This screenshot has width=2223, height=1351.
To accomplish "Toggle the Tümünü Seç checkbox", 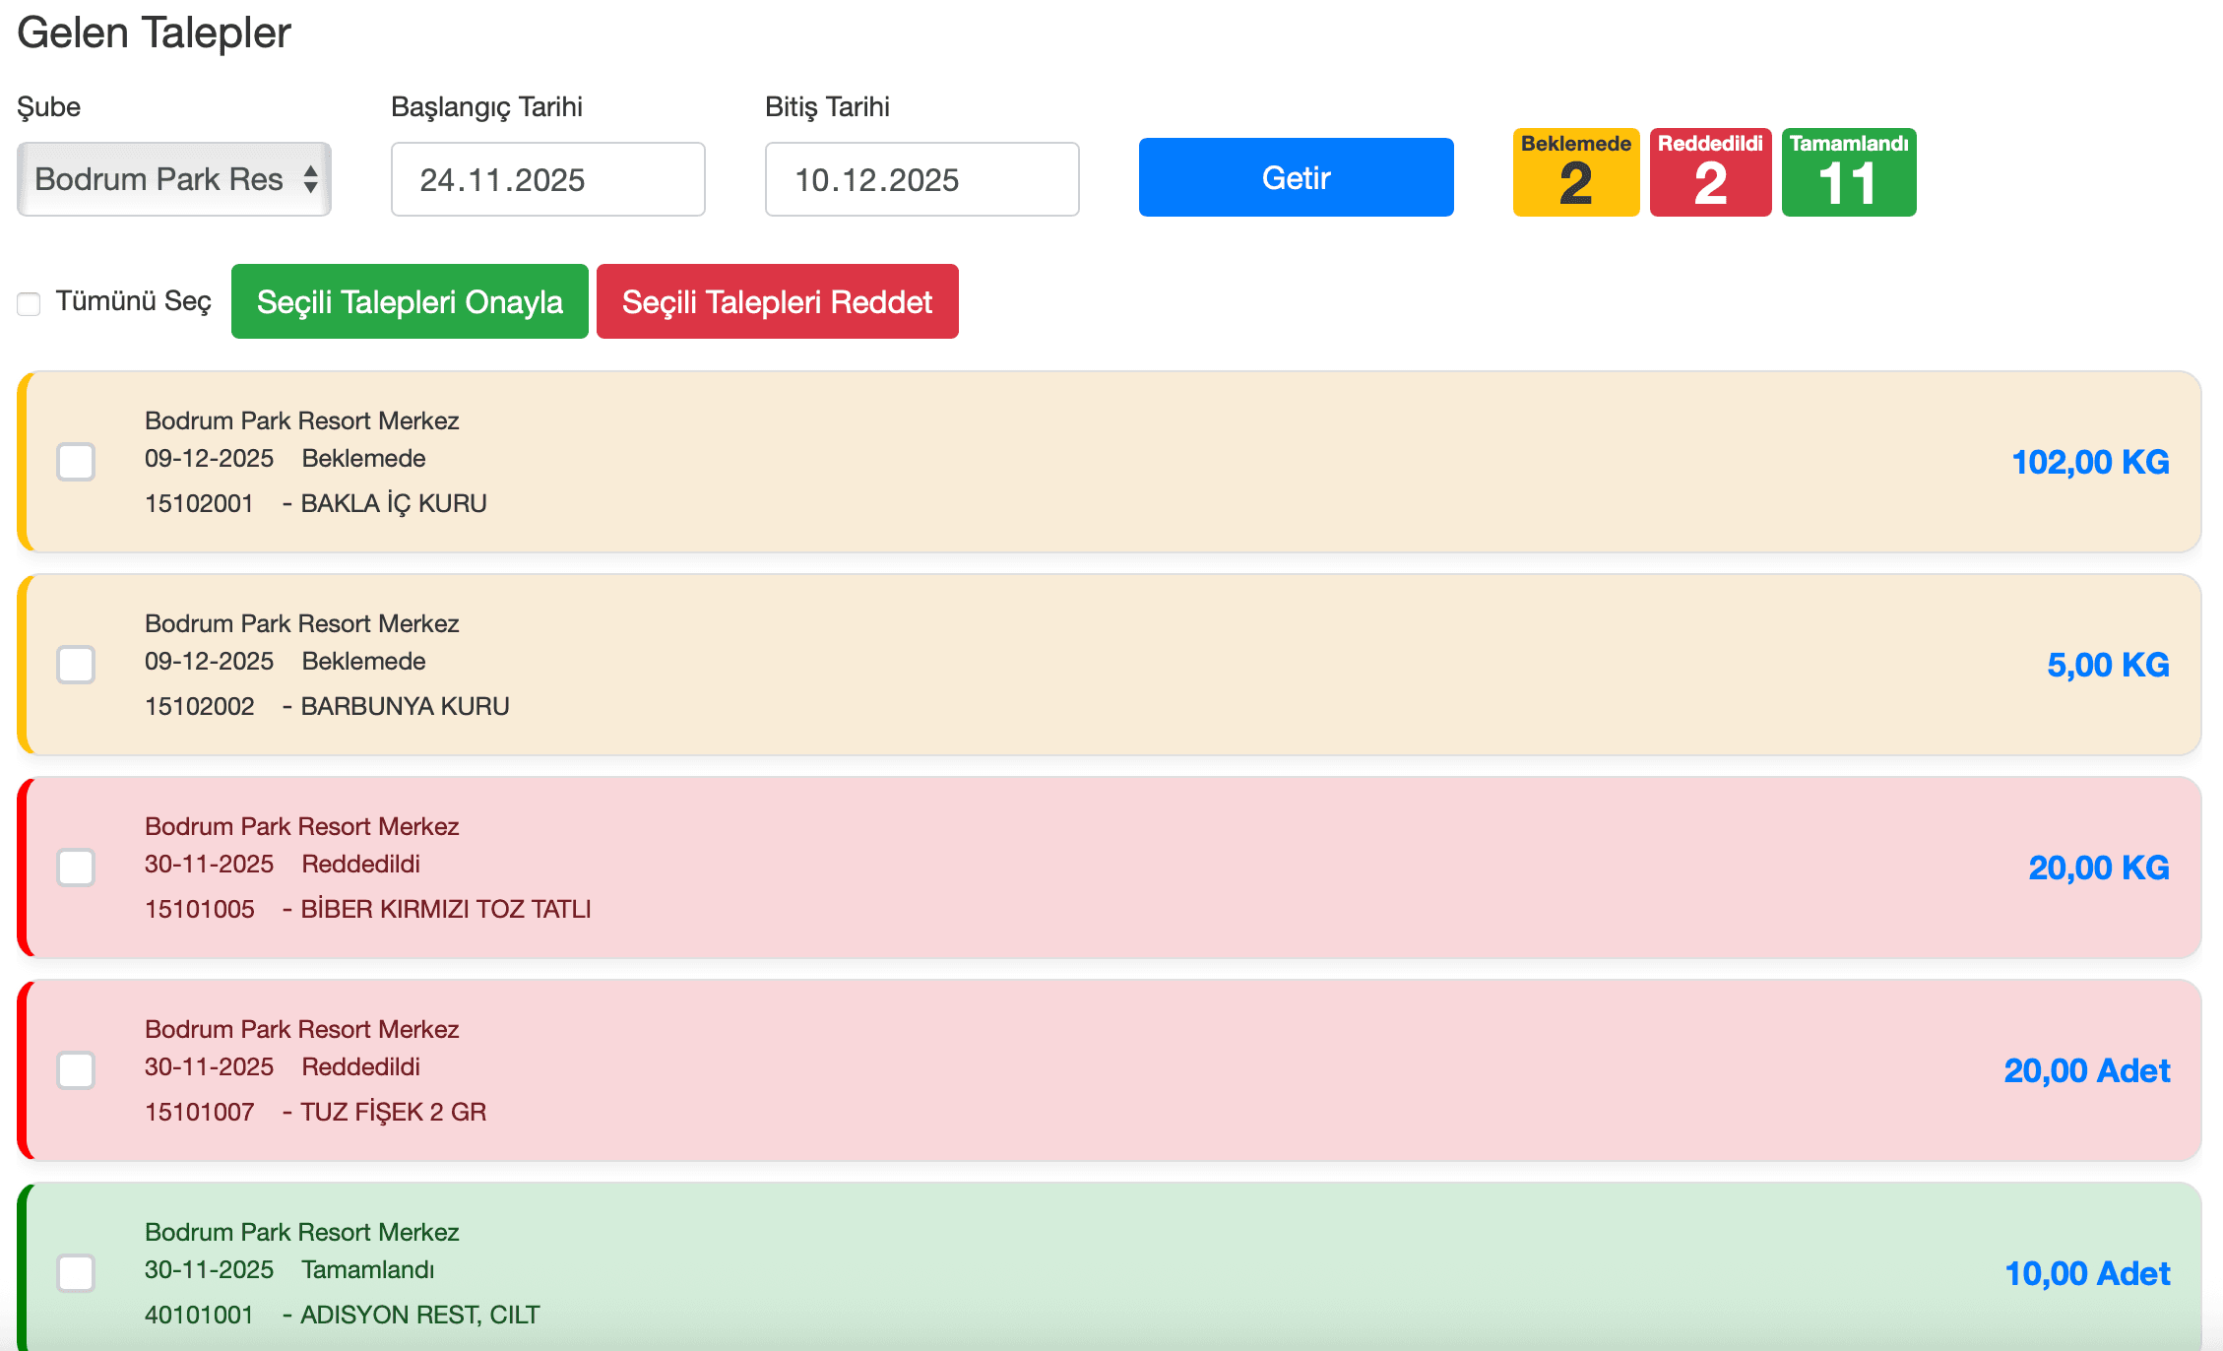I will 29,303.
